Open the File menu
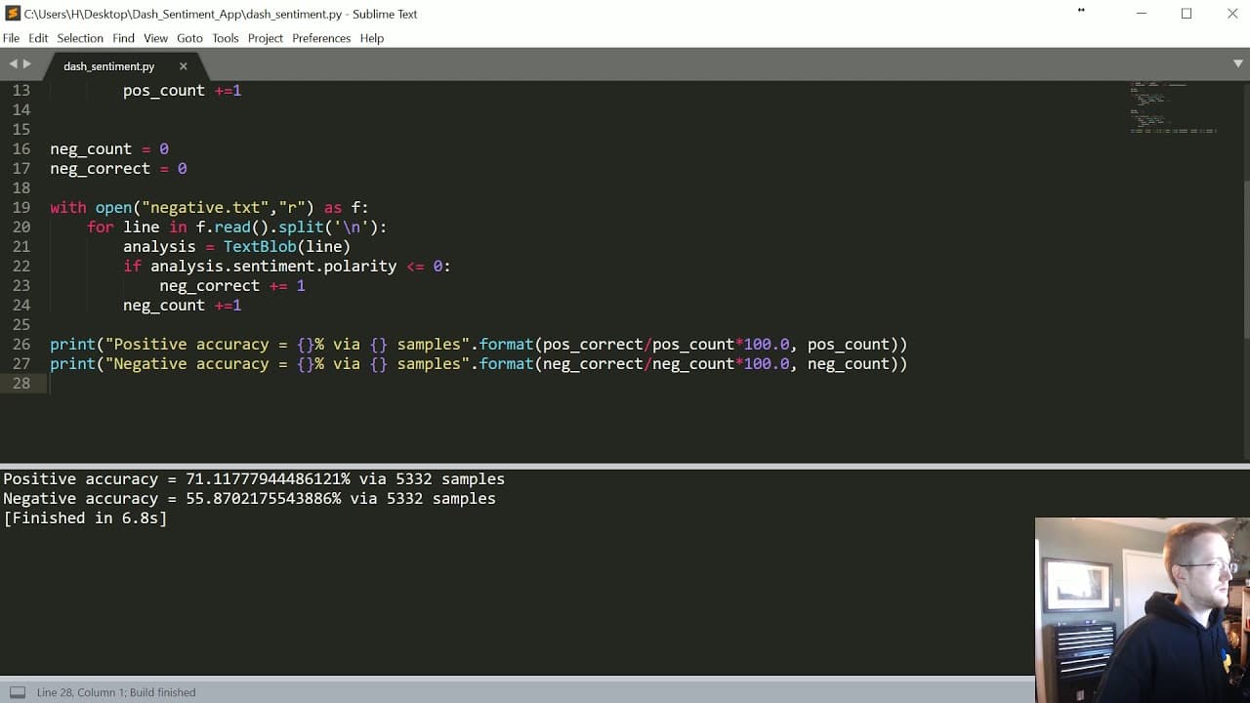This screenshot has height=703, width=1250. click(11, 38)
